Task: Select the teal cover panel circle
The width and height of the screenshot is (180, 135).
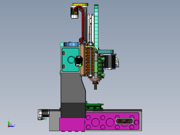Action: 71,60
